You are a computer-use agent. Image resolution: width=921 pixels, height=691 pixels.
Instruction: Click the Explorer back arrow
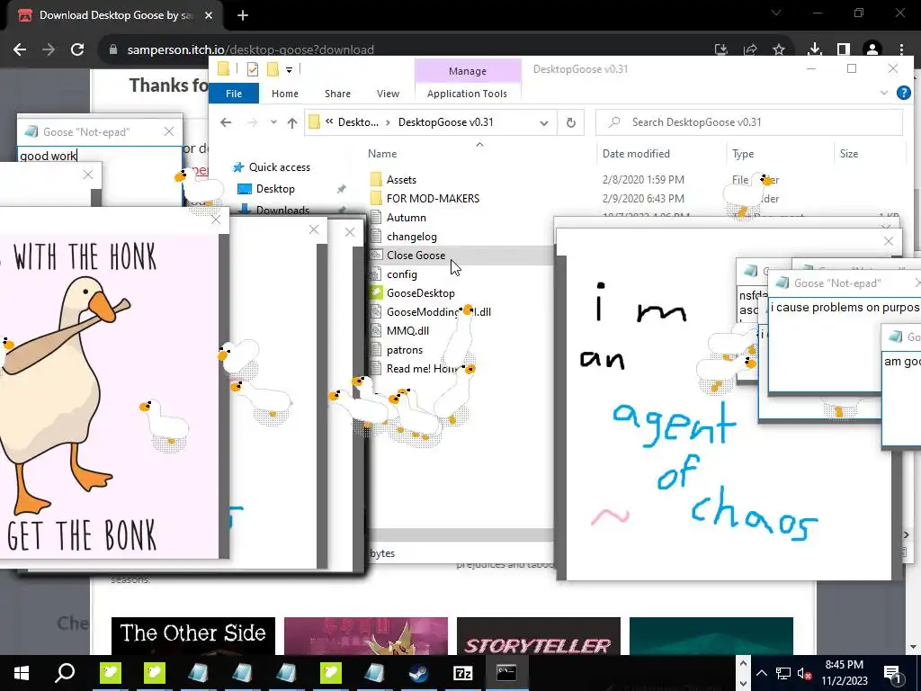[226, 122]
